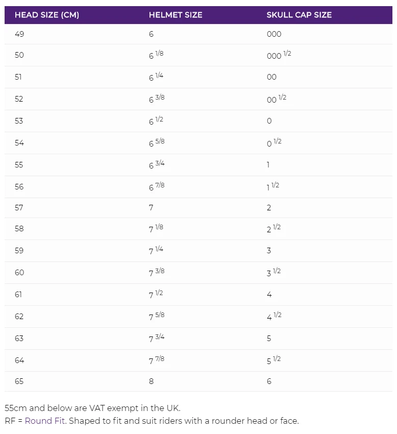Select head size 57 cell
The width and height of the screenshot is (397, 434).
19,208
